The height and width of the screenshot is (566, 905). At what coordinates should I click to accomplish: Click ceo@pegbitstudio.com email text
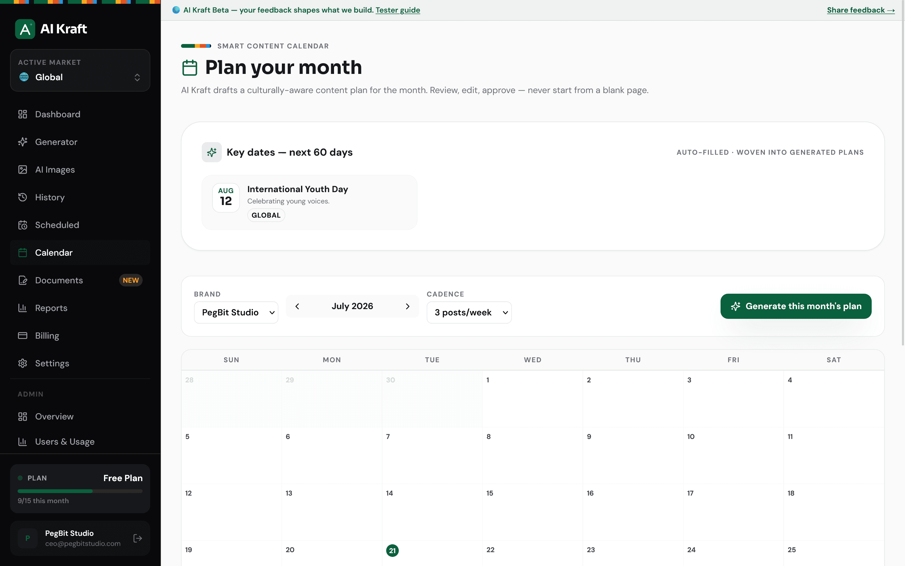click(x=83, y=544)
